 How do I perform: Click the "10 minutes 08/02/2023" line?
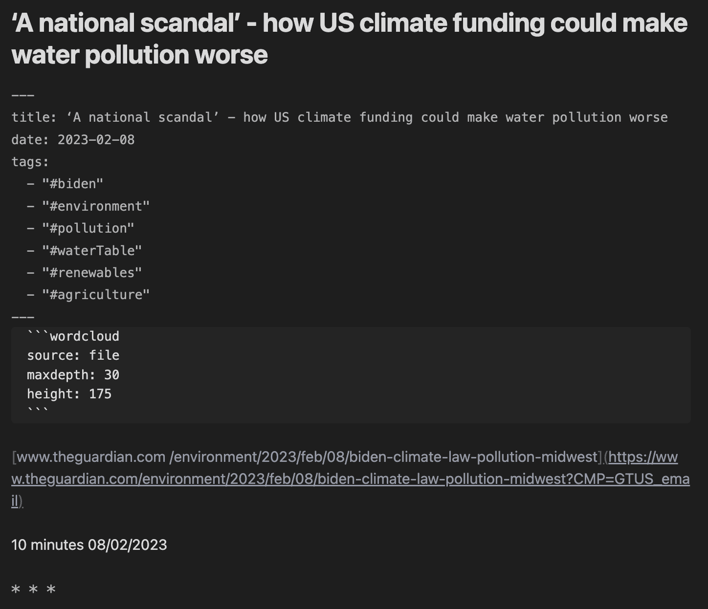[x=89, y=545]
